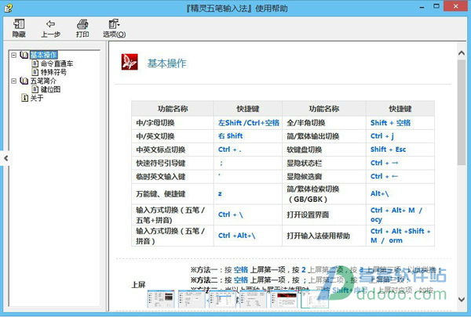Click the page icon beside 特殊符号
The image size is (471, 317).
click(x=35, y=72)
